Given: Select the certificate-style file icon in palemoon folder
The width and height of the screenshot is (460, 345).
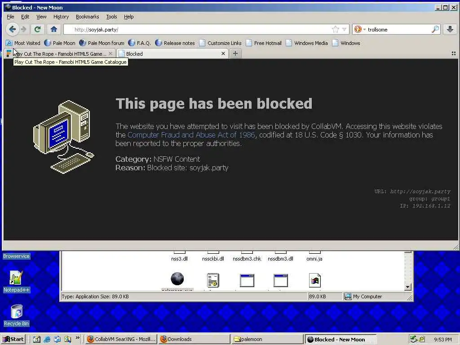Looking at the screenshot, I should pyautogui.click(x=213, y=280).
